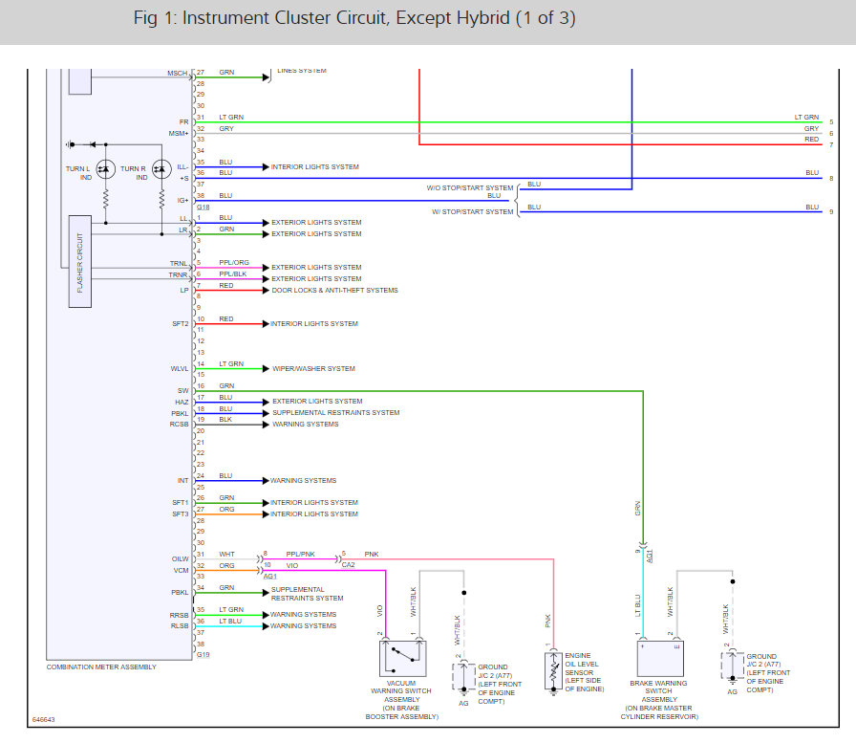Click the vacuum warning switch symbol
The image size is (856, 743).
403,658
